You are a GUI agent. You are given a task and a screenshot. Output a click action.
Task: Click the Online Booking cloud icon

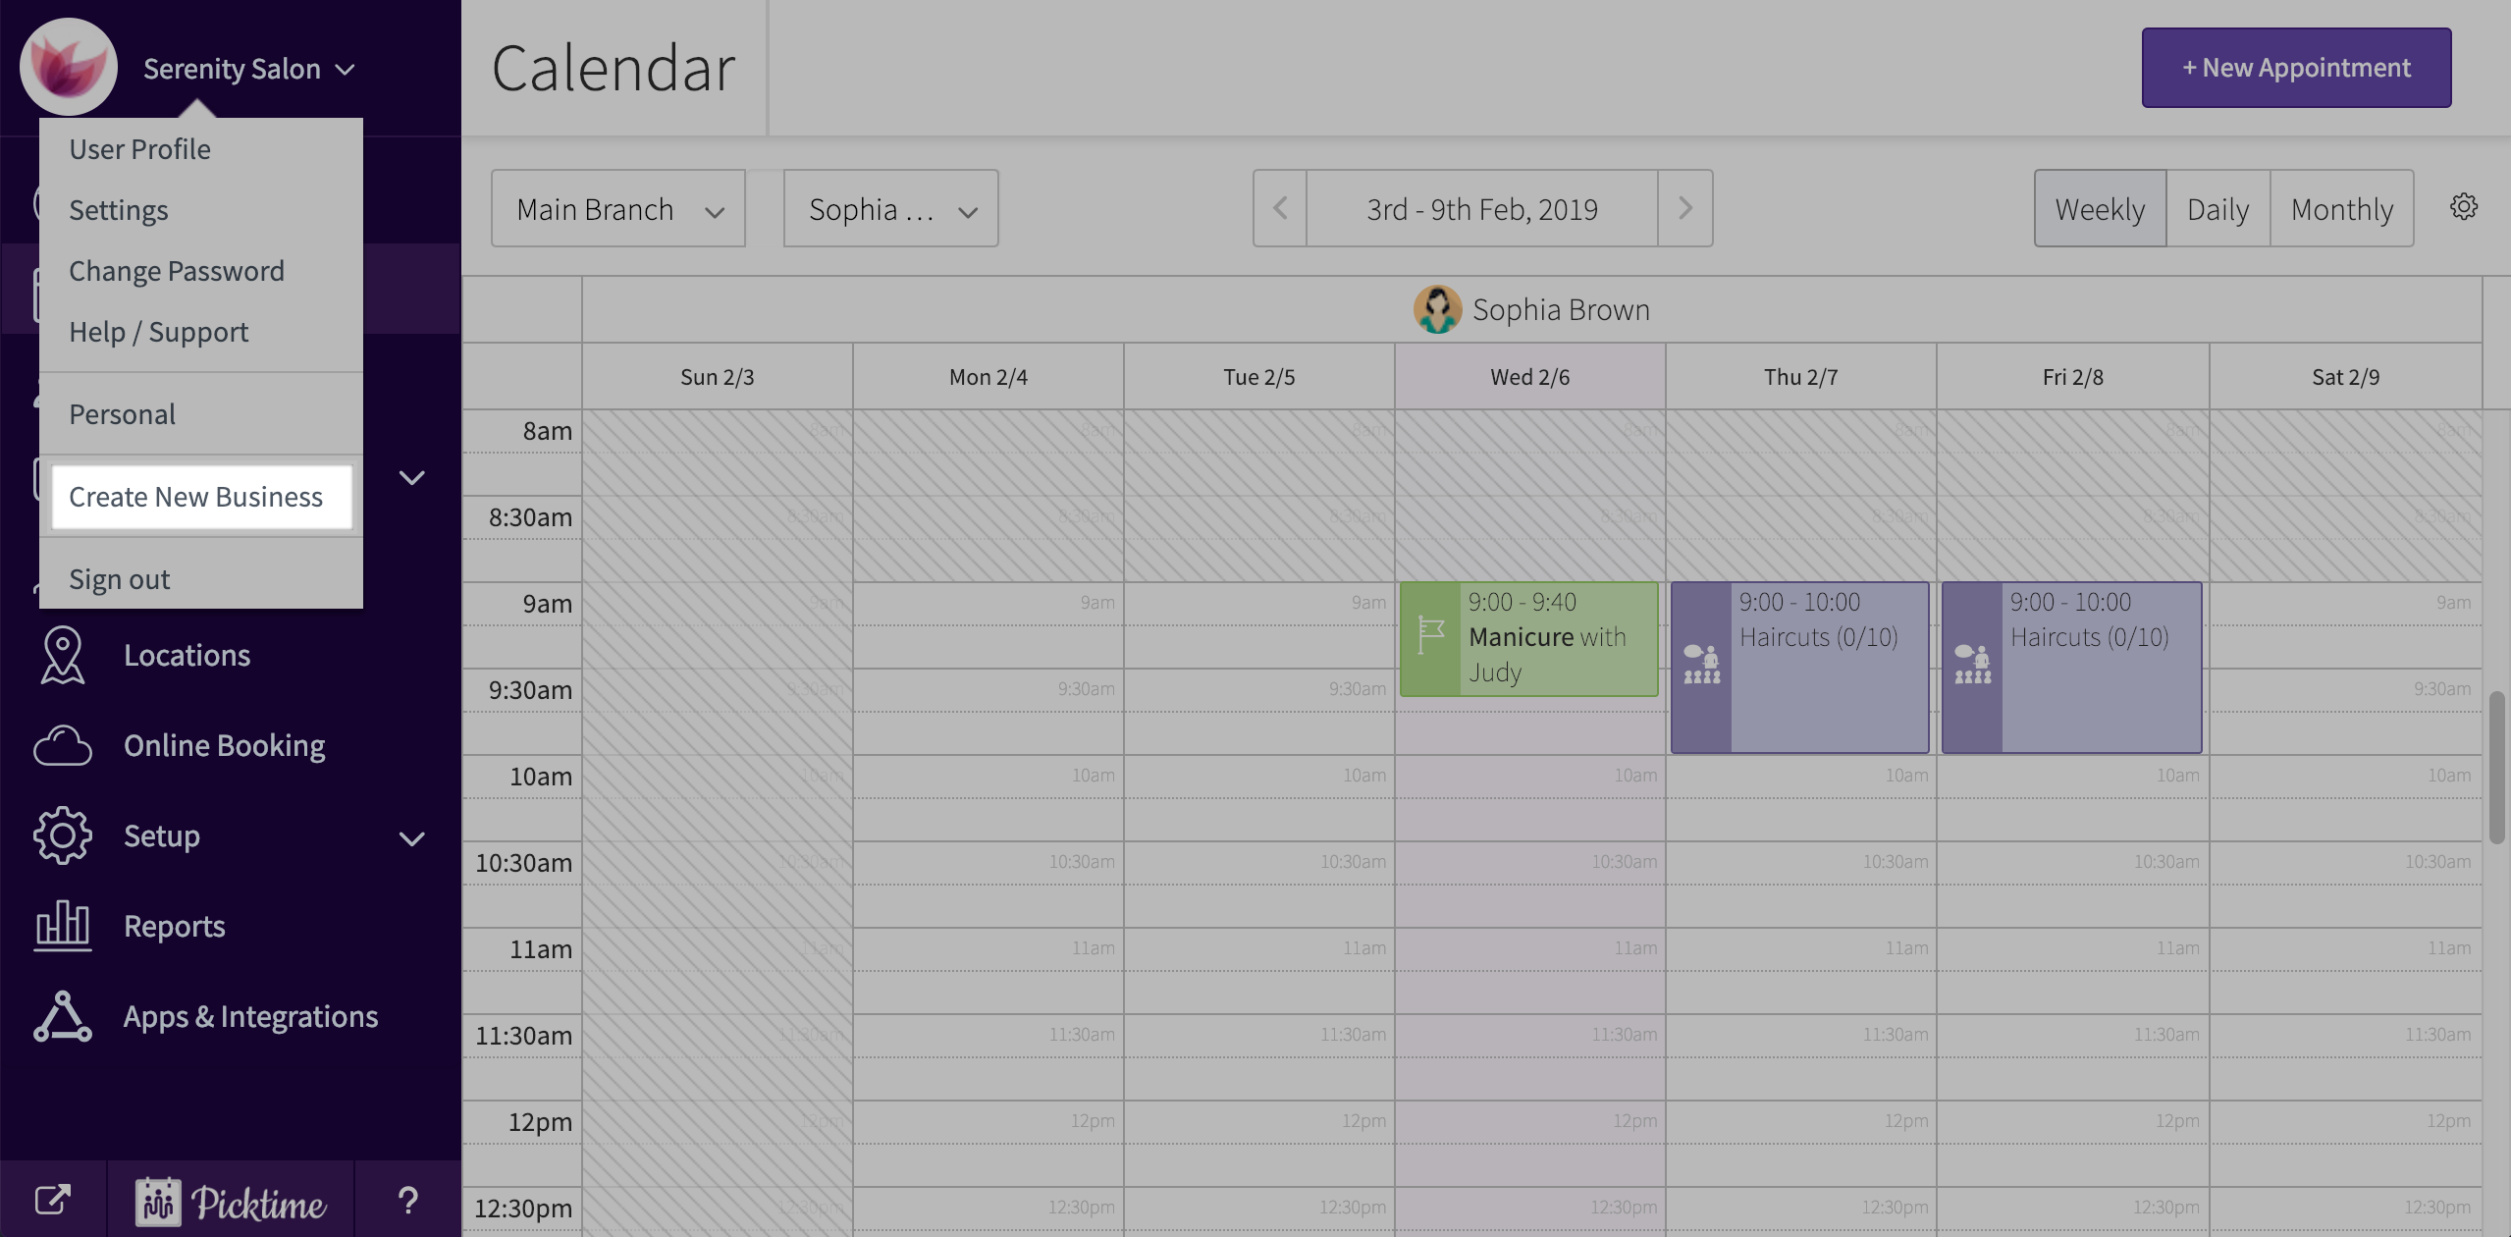point(63,746)
